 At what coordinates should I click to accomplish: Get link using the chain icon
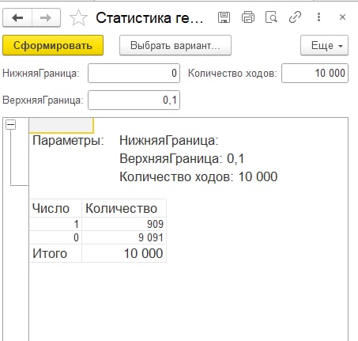pyautogui.click(x=295, y=17)
